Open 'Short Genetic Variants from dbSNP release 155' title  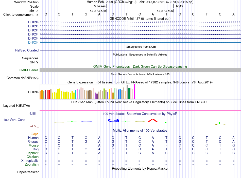pyautogui.click(x=140, y=74)
